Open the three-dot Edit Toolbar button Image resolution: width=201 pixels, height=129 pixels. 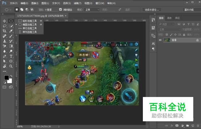pos(4,71)
